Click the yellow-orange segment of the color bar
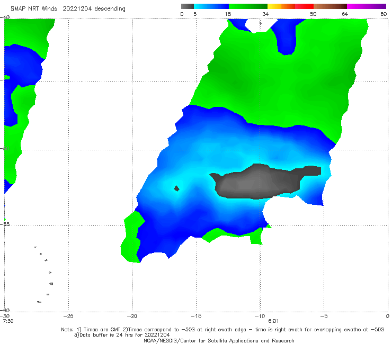392x344 pixels. pyautogui.click(x=281, y=6)
